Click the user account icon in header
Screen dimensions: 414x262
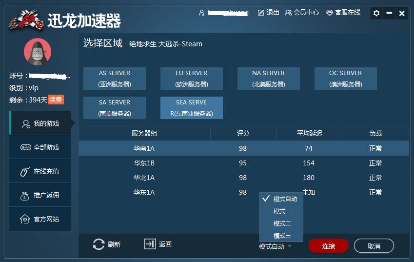pyautogui.click(x=201, y=13)
